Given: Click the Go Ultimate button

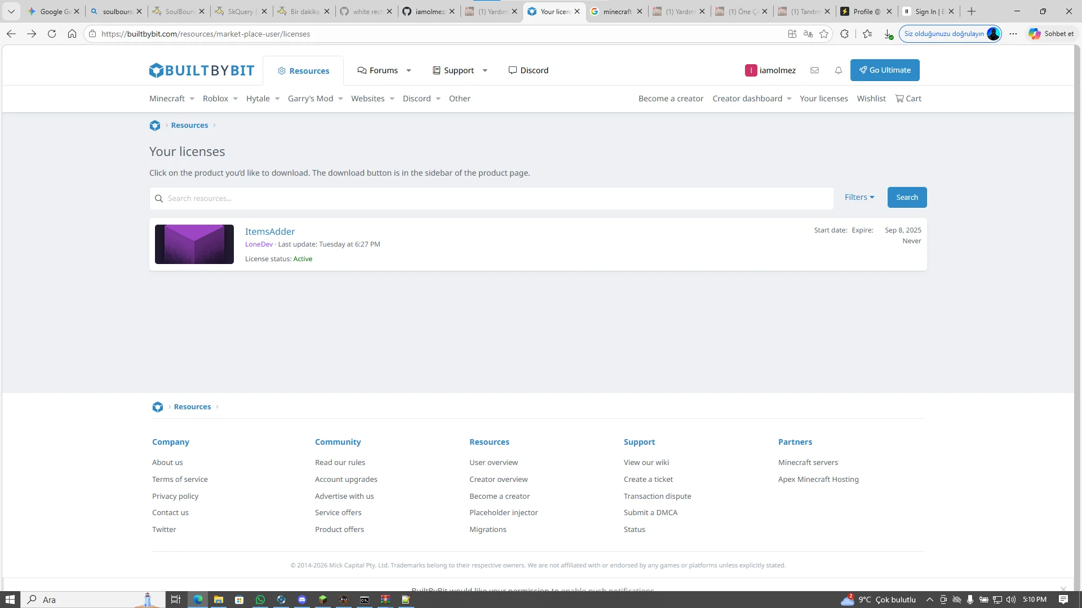Looking at the screenshot, I should 885,70.
